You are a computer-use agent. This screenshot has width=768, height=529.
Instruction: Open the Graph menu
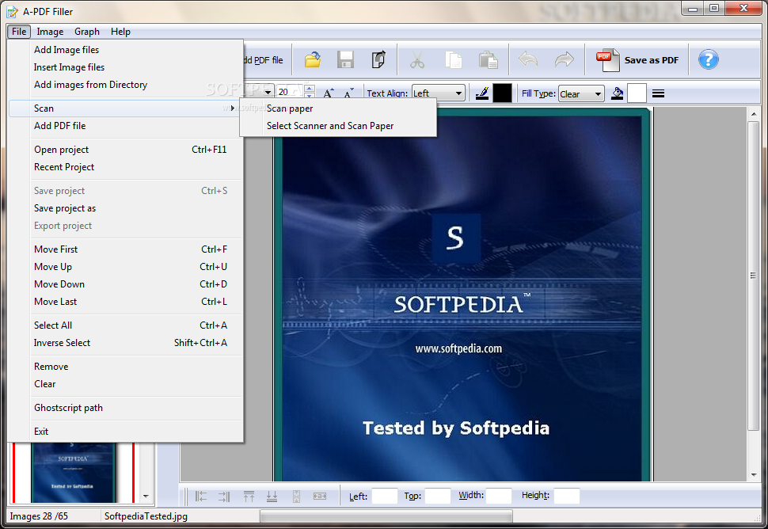pos(86,32)
